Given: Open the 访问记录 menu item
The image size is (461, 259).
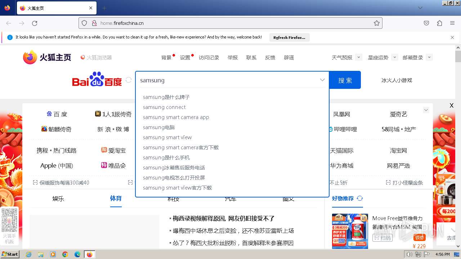Looking at the screenshot, I should point(209,58).
